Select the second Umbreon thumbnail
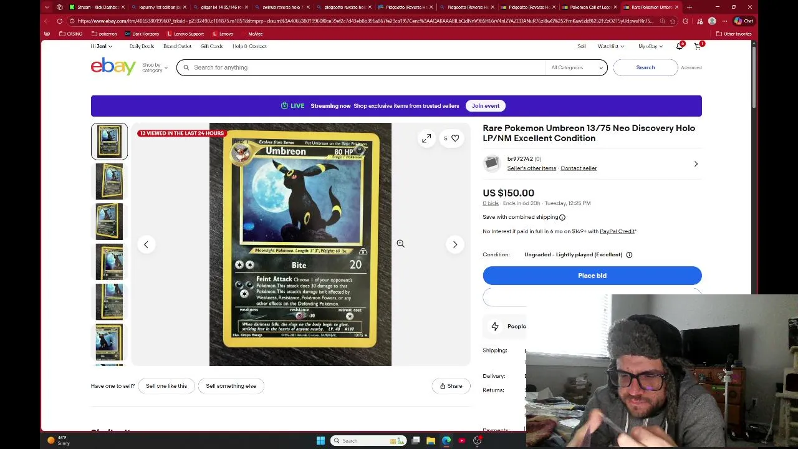Image resolution: width=798 pixels, height=449 pixels. click(x=109, y=181)
